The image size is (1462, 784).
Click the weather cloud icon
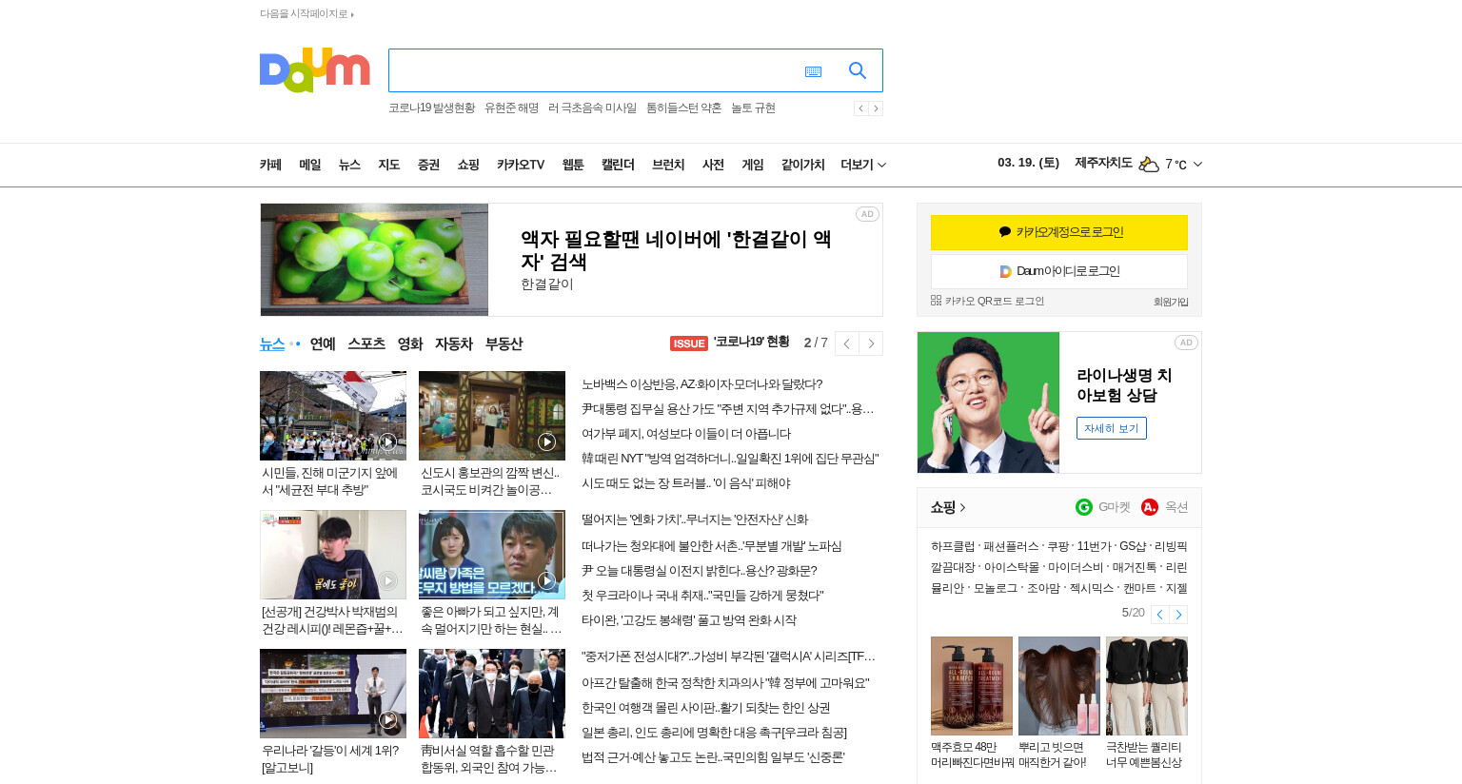coord(1149,164)
